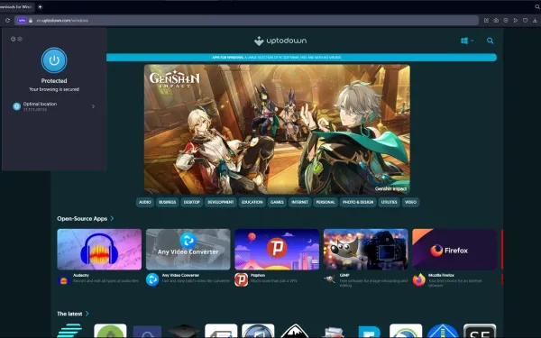Viewport: 541px width, 338px height.
Task: Open the second small icon in VPN panel
Action: (20, 39)
